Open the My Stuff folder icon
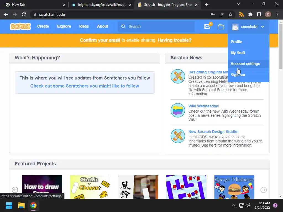This screenshot has height=212, width=283. pyautogui.click(x=221, y=27)
